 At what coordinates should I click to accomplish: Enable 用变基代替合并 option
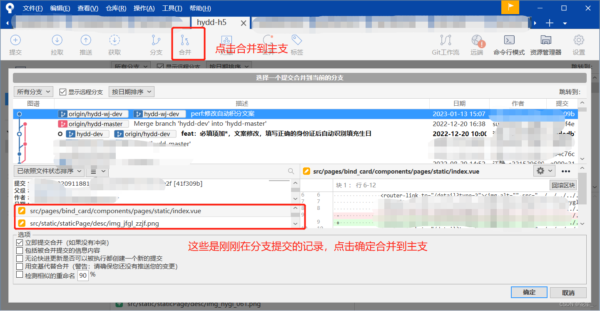tap(20, 266)
